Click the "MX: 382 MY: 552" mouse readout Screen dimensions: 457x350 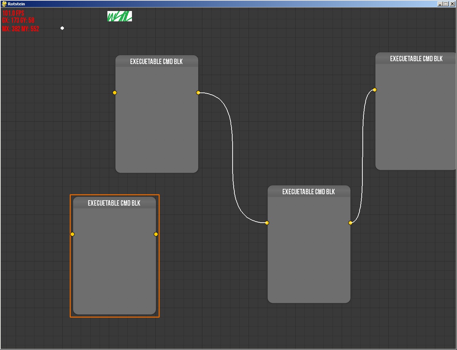[21, 29]
